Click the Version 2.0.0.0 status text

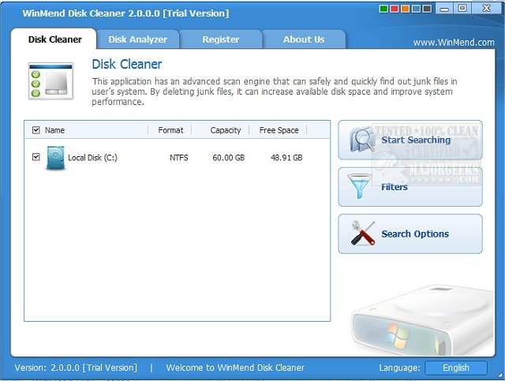point(76,368)
